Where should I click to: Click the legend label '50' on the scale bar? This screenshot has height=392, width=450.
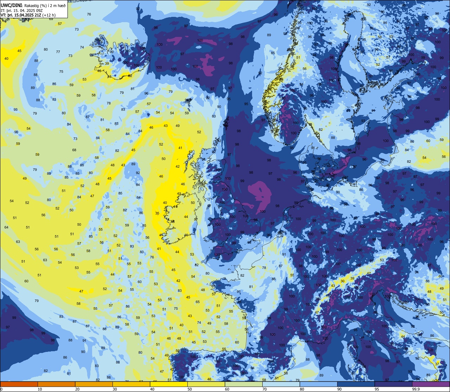(x=189, y=389)
